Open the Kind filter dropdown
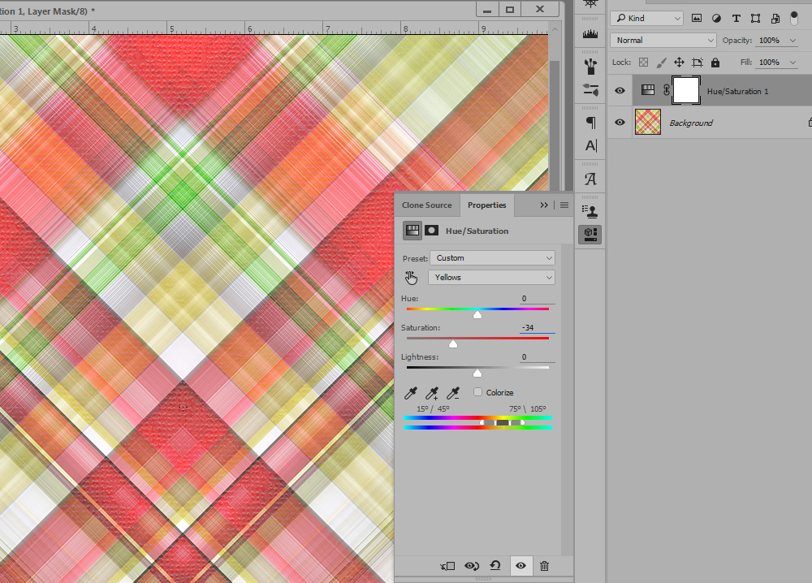The image size is (812, 583). point(647,18)
